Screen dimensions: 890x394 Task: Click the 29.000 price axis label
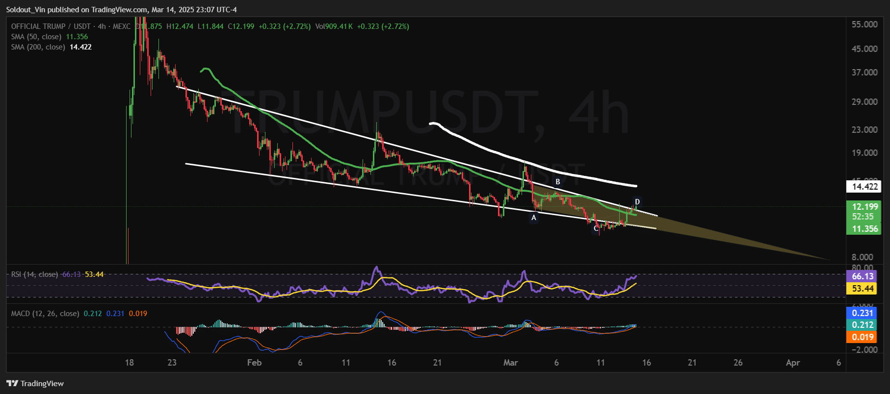point(864,102)
